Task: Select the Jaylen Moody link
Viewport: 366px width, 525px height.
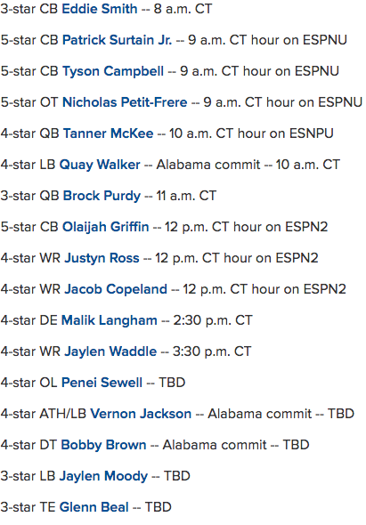Action: [x=103, y=476]
